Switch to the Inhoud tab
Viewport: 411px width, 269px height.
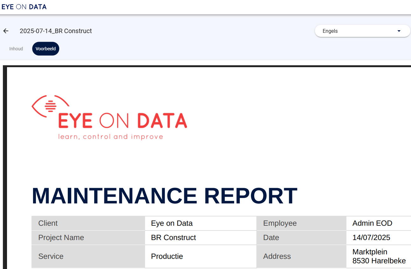(x=16, y=49)
